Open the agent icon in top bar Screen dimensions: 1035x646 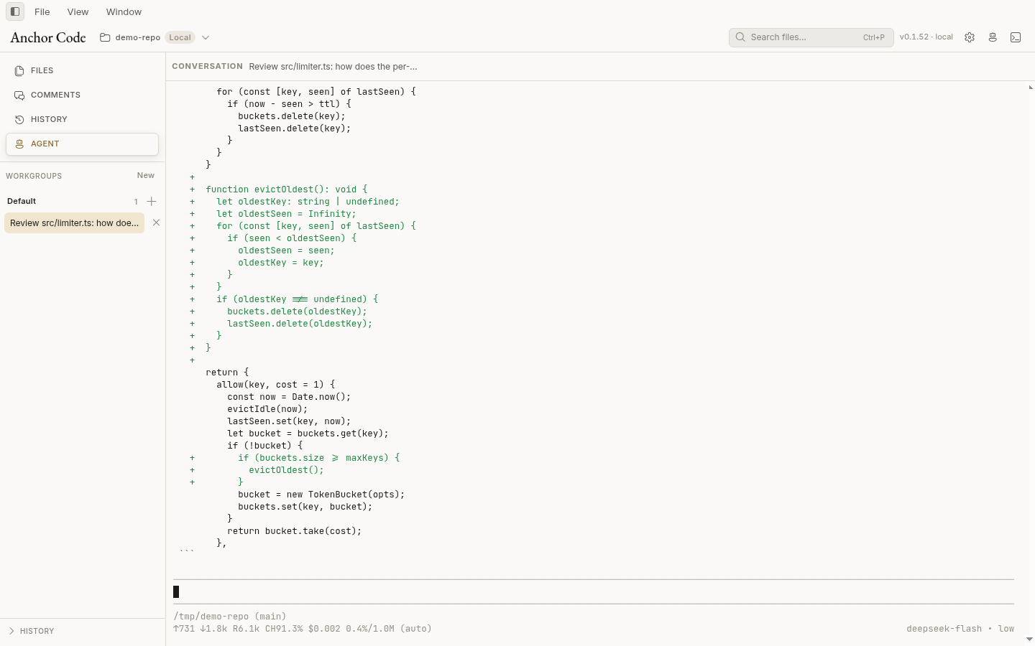[993, 37]
